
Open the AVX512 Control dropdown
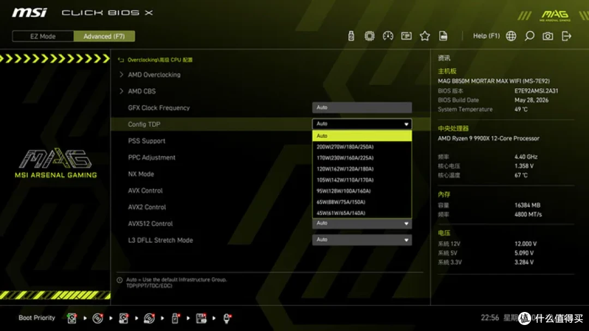(362, 223)
